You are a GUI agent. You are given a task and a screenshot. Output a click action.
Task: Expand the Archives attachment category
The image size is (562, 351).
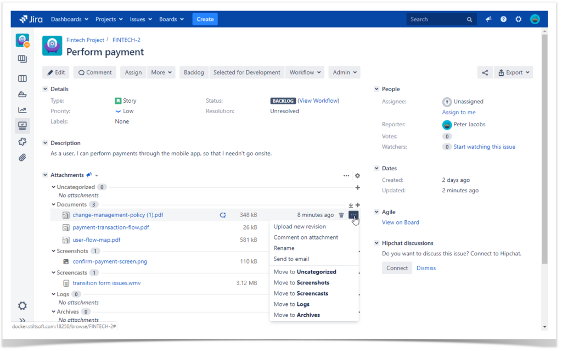pos(62,311)
